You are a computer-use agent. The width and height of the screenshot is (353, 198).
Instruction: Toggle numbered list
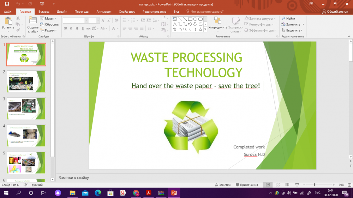point(133,20)
